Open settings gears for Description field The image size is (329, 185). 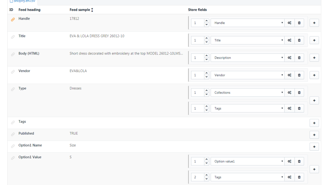coord(290,58)
